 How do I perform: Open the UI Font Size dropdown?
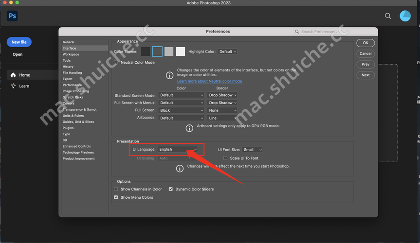(253, 150)
